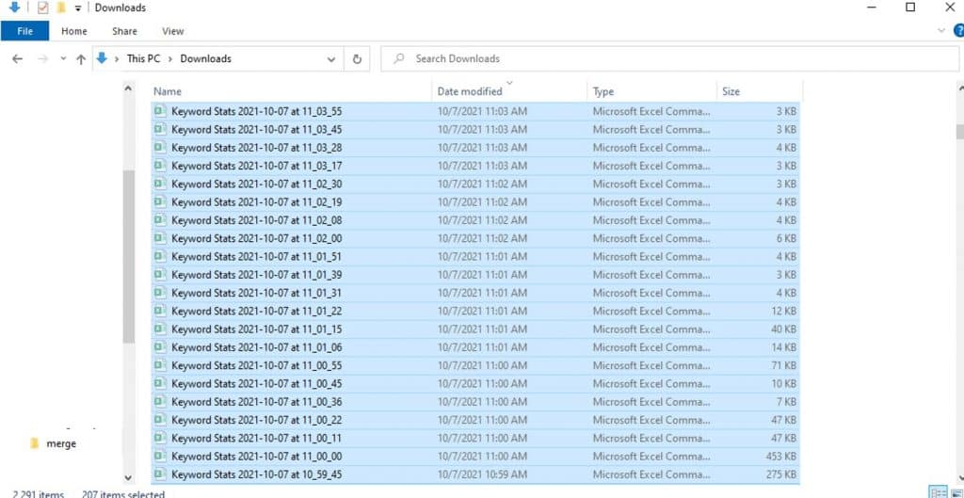Switch to Details view layout icon
Viewport: 964px width, 498px height.
tap(939, 493)
